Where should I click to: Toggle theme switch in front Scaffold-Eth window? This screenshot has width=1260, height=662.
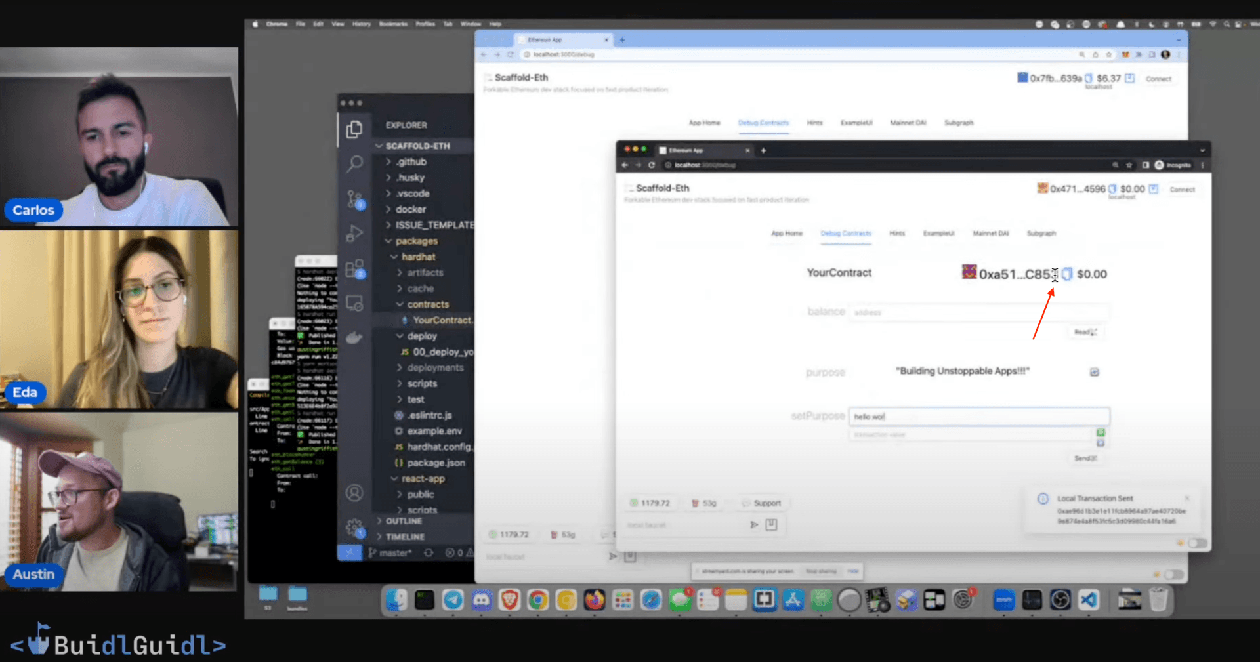[x=1197, y=543]
